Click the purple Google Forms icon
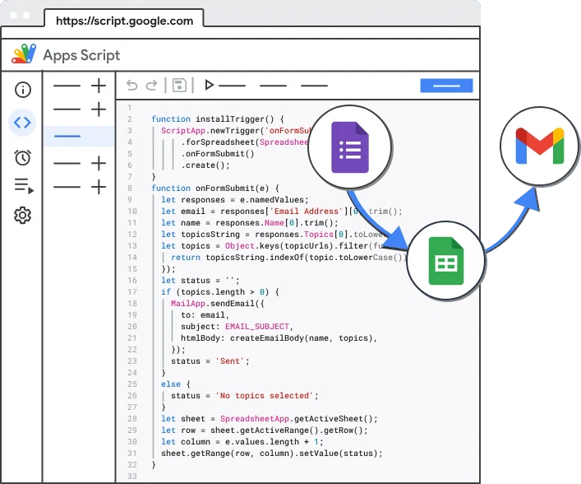This screenshot has height=484, width=581. (x=350, y=147)
